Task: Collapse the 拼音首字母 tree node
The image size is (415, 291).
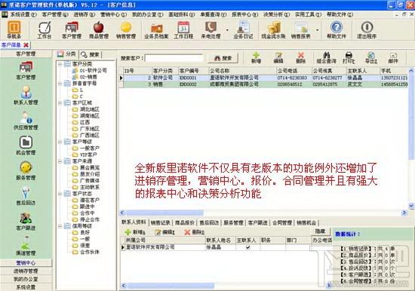Action: click(x=60, y=84)
